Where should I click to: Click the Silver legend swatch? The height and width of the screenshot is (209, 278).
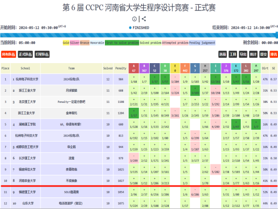point(75,43)
